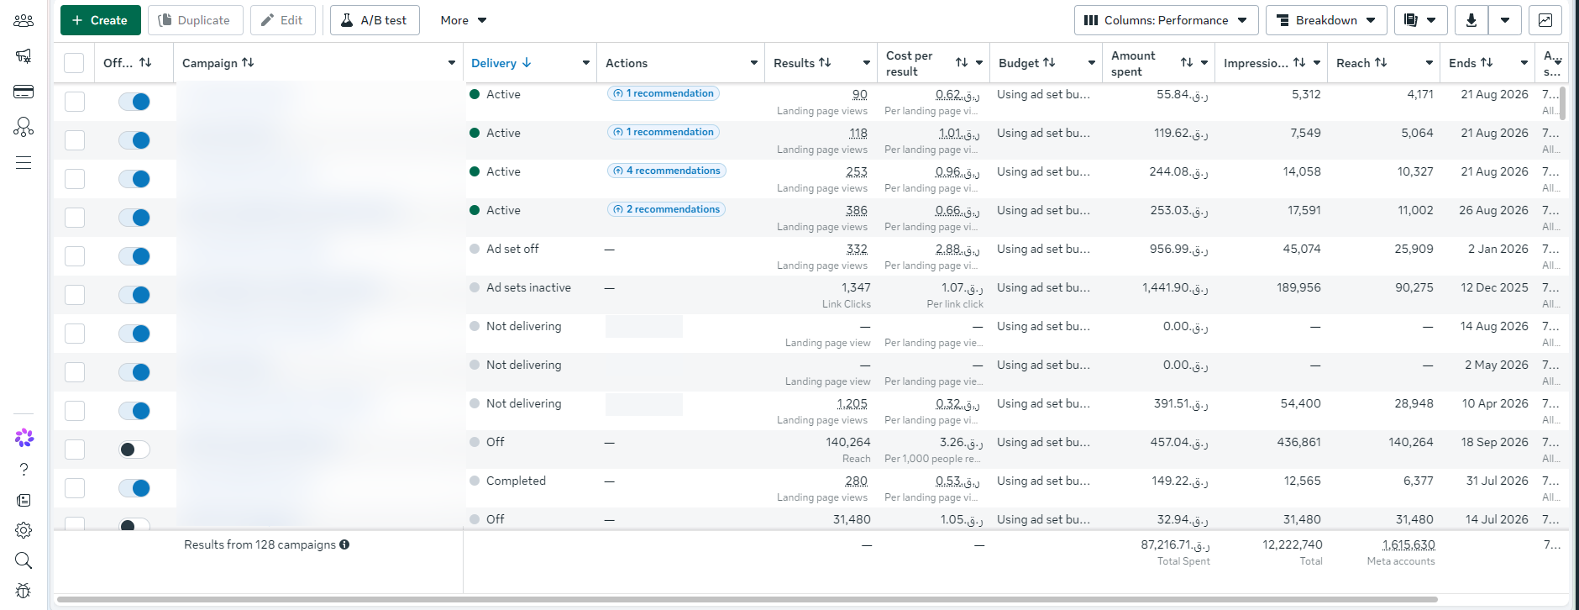
Task: Click the Edit button
Action: pyautogui.click(x=283, y=20)
